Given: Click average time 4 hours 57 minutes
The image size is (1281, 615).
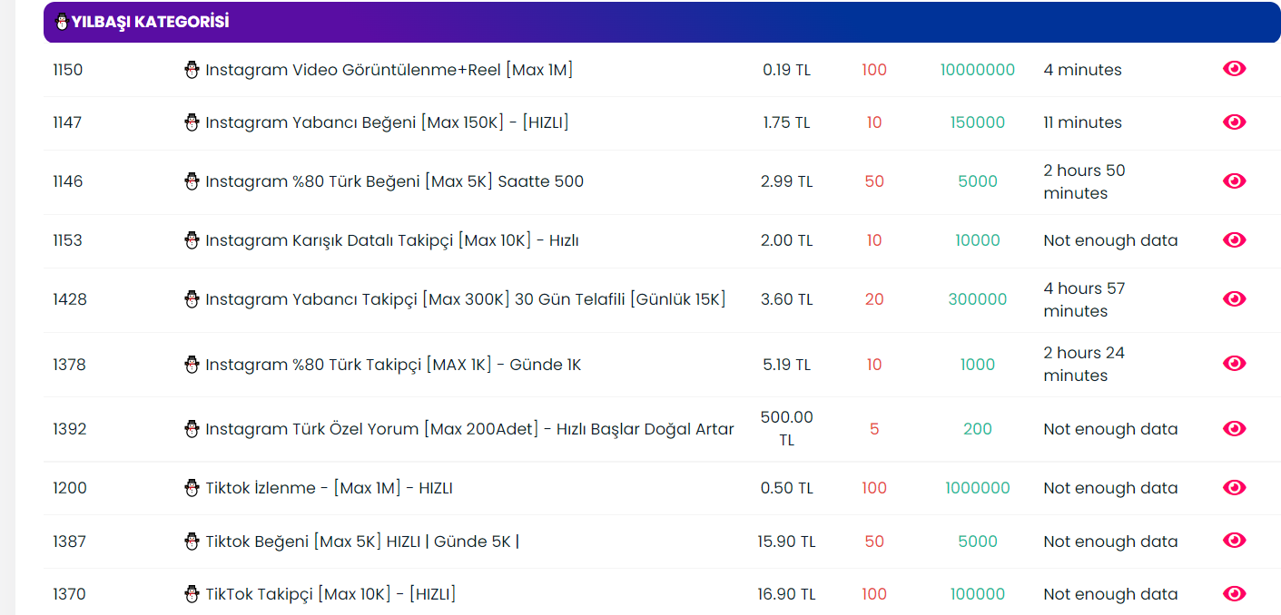Looking at the screenshot, I should coord(1084,299).
